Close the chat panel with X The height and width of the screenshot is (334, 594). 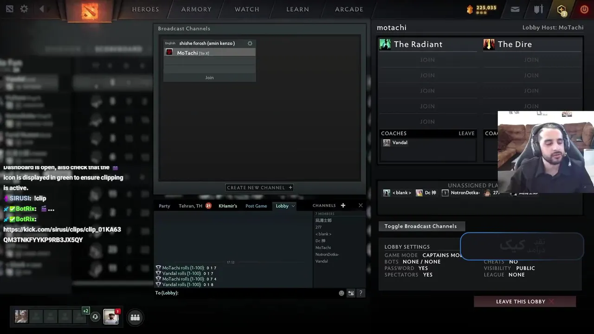point(361,206)
